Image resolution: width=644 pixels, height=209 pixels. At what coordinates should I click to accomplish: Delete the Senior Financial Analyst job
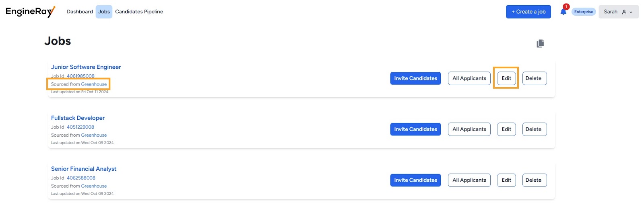coord(533,180)
